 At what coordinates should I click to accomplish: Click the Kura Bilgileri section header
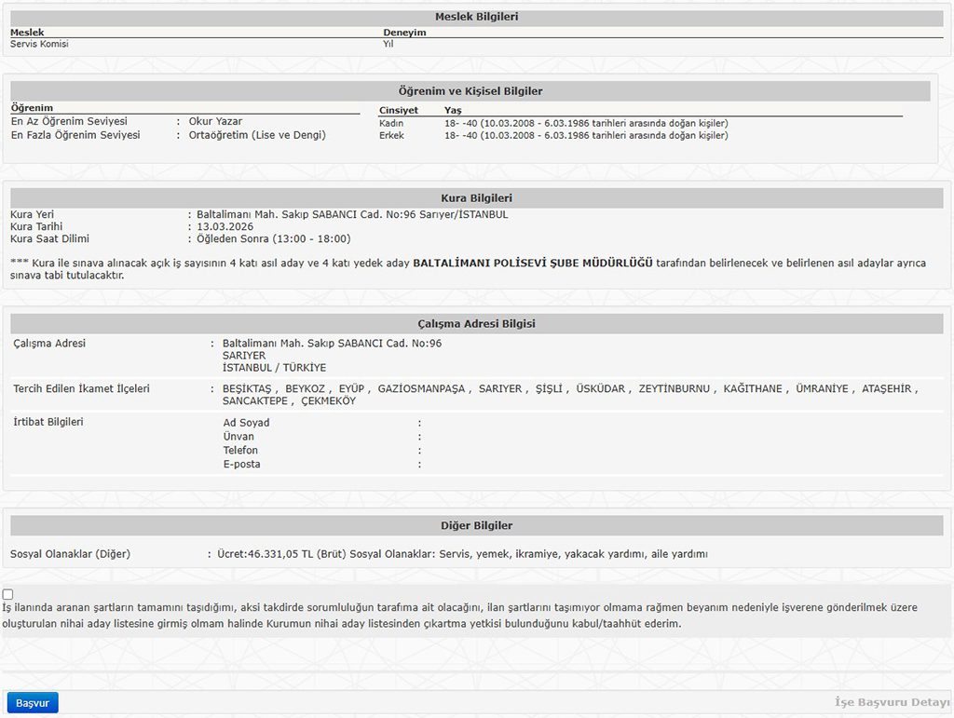[x=476, y=198]
